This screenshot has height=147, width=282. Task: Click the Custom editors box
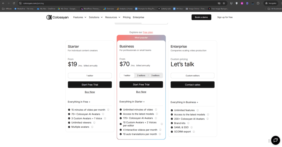click(x=192, y=76)
